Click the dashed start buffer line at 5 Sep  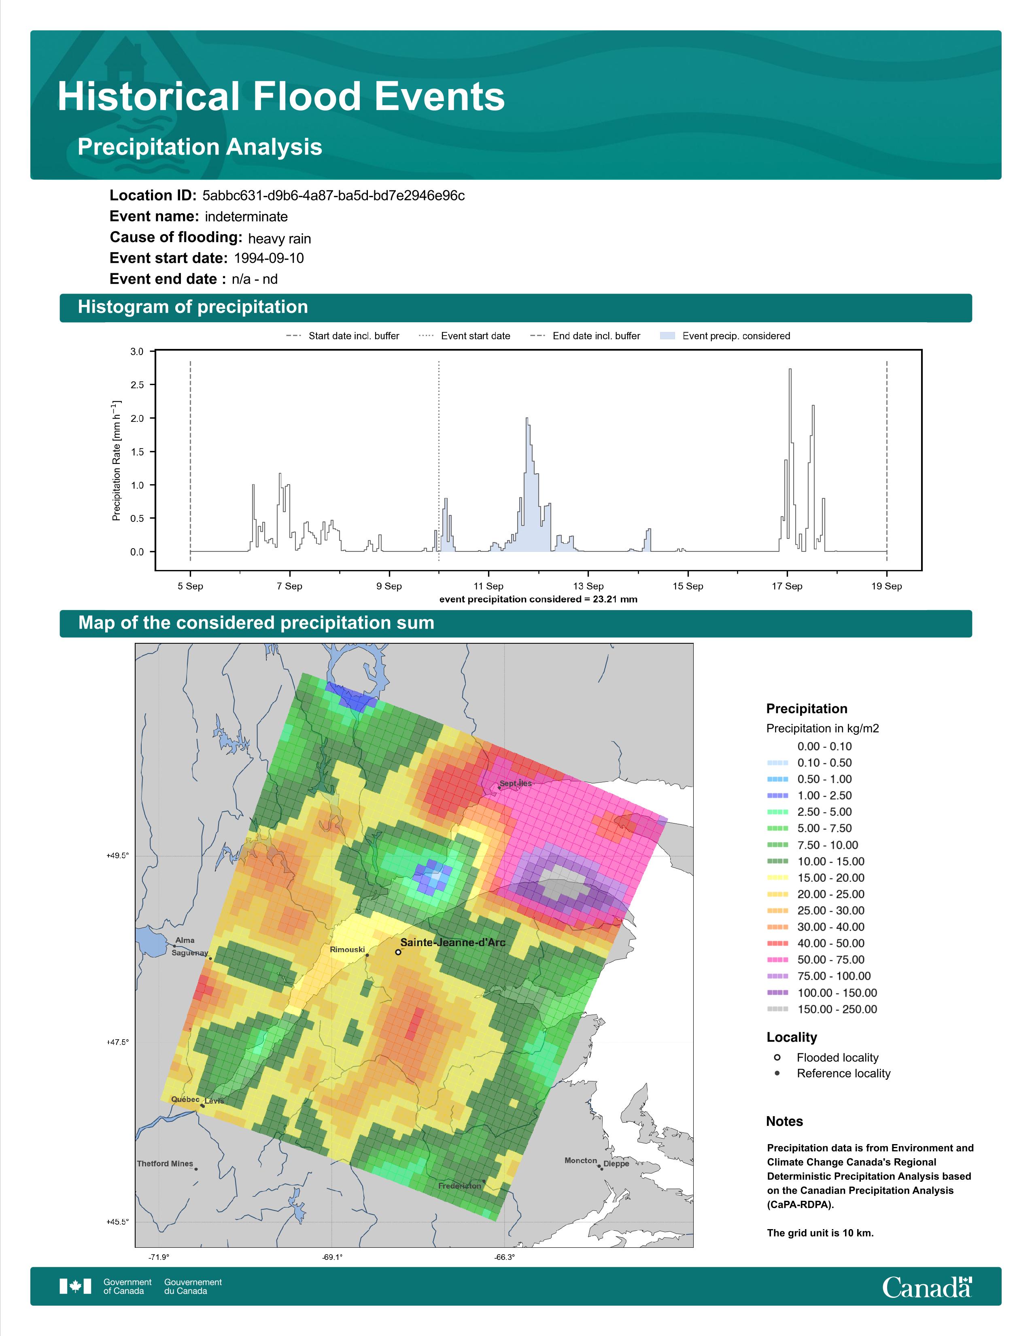coord(190,461)
